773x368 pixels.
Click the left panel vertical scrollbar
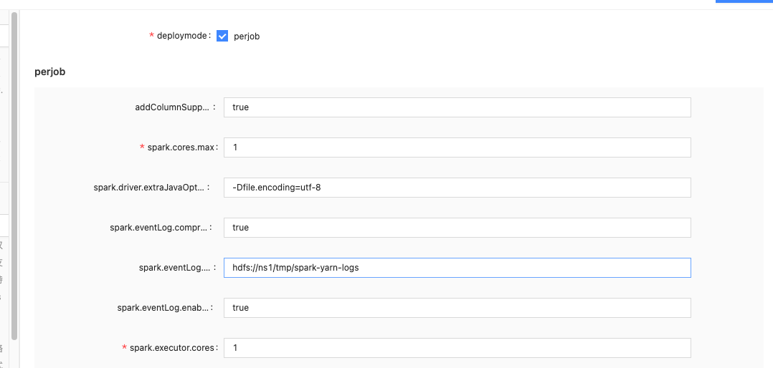coord(14,175)
